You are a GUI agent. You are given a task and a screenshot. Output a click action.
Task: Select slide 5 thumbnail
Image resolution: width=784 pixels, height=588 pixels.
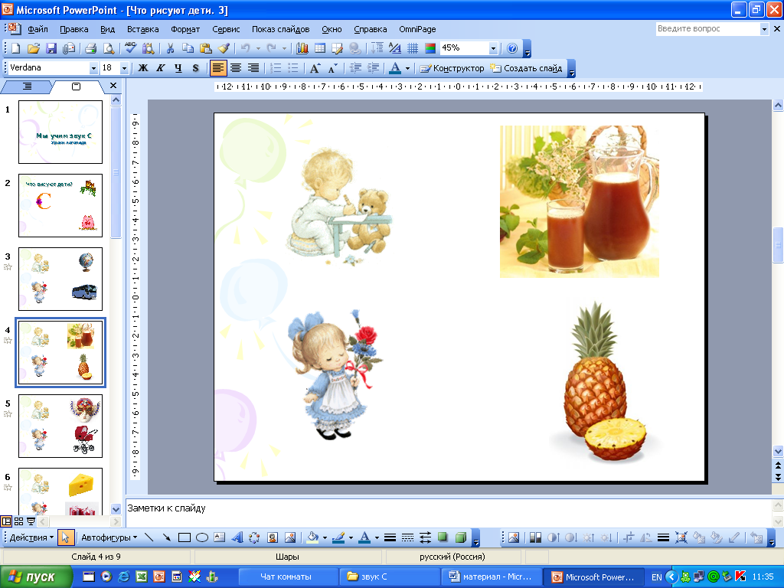click(x=60, y=426)
